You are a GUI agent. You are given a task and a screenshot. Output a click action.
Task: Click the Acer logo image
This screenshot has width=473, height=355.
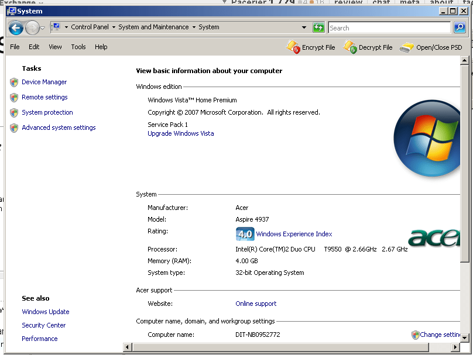[x=434, y=237]
